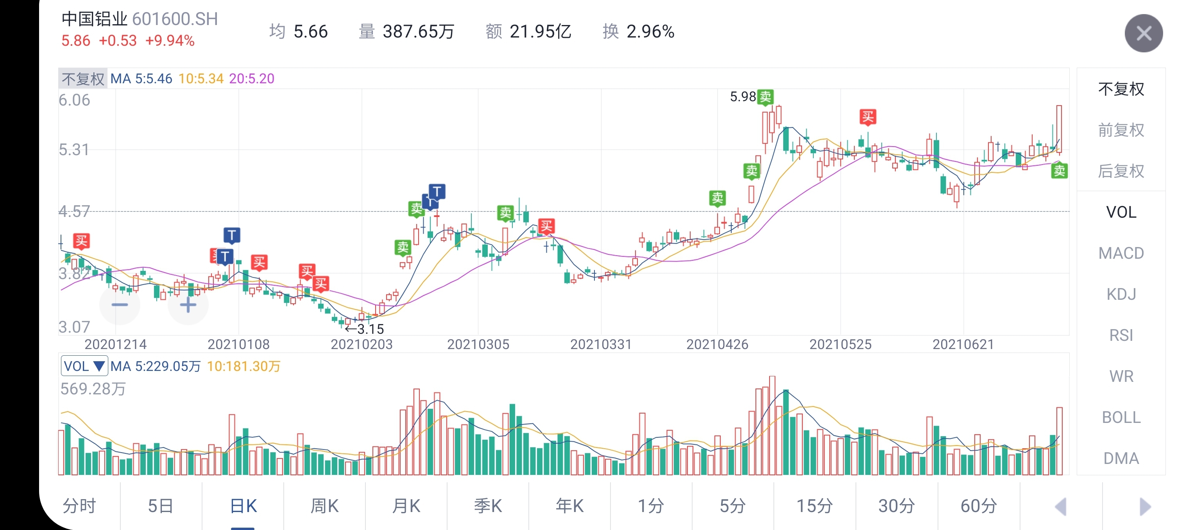Show the KDJ indicator
Viewport: 1185px width, 530px height.
click(1121, 294)
